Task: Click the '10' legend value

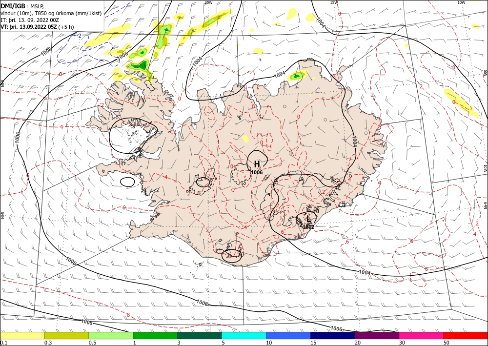Action: click(x=269, y=343)
